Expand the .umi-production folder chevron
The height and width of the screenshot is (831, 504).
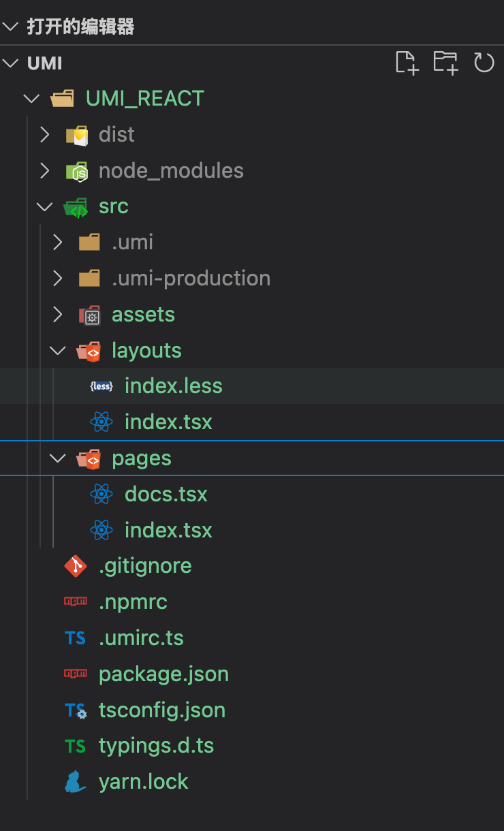point(58,279)
